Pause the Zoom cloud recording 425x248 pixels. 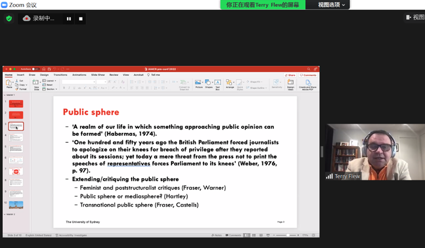[x=69, y=19]
